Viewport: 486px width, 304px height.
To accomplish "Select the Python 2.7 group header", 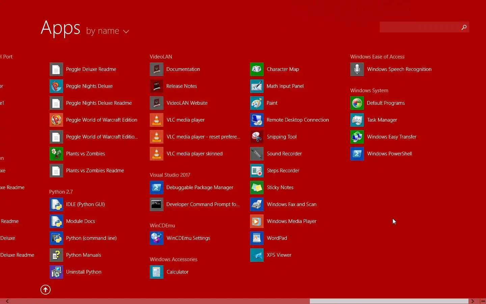I will click(x=61, y=192).
